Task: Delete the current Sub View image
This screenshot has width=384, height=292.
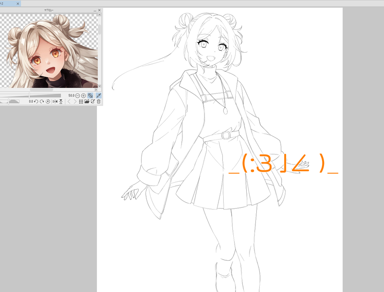Action: point(99,102)
